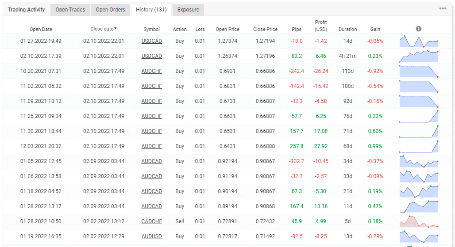Select open price 0.72317
The width and height of the screenshot is (455, 247).
(x=227, y=236)
